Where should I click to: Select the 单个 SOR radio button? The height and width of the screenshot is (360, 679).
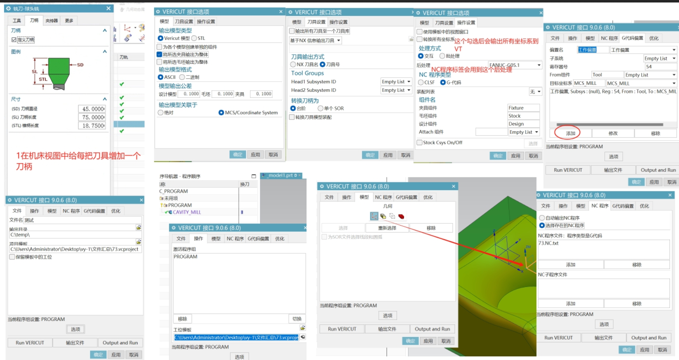pos(320,108)
